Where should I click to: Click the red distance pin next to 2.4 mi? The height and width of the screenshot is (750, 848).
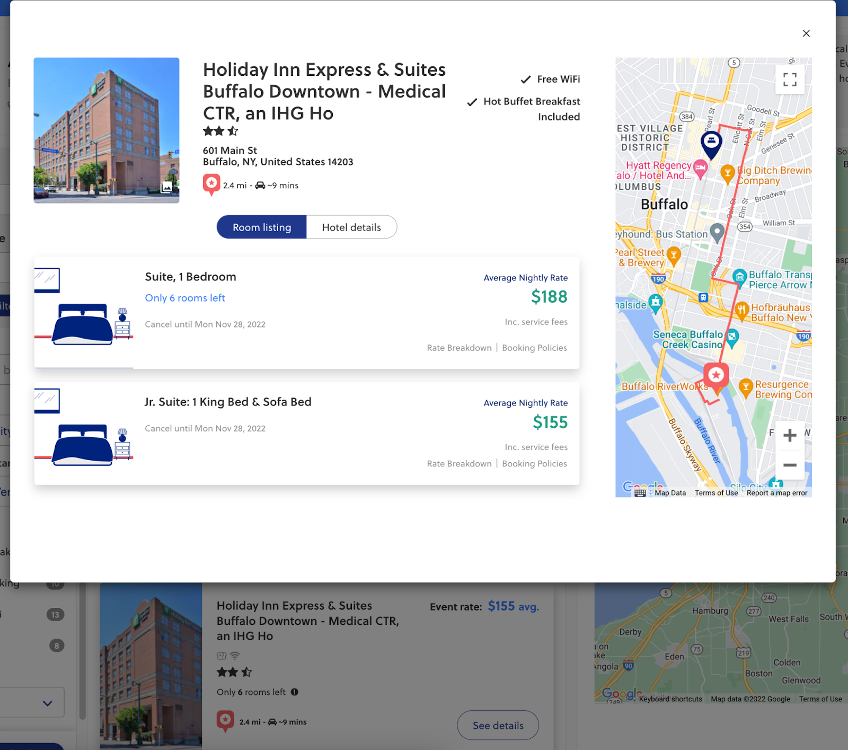point(211,185)
